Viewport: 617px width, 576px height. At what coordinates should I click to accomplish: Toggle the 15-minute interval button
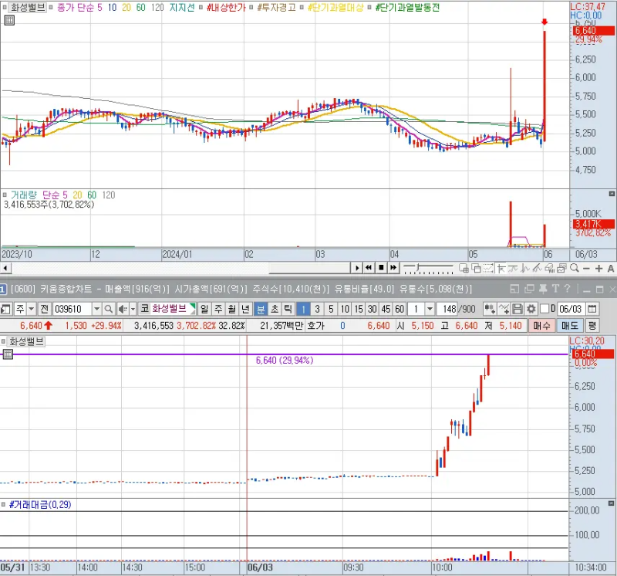[x=359, y=309]
